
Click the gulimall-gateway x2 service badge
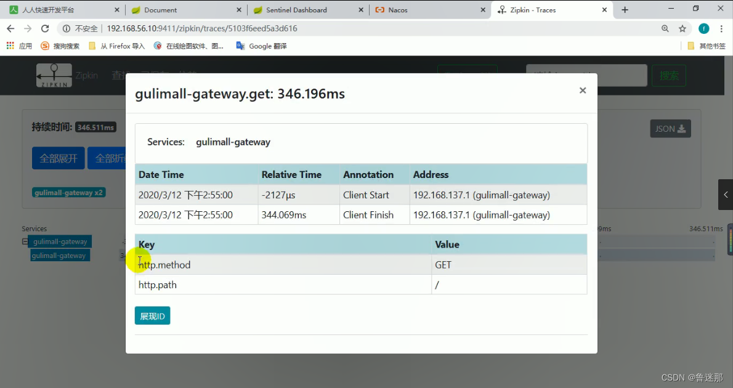click(69, 193)
